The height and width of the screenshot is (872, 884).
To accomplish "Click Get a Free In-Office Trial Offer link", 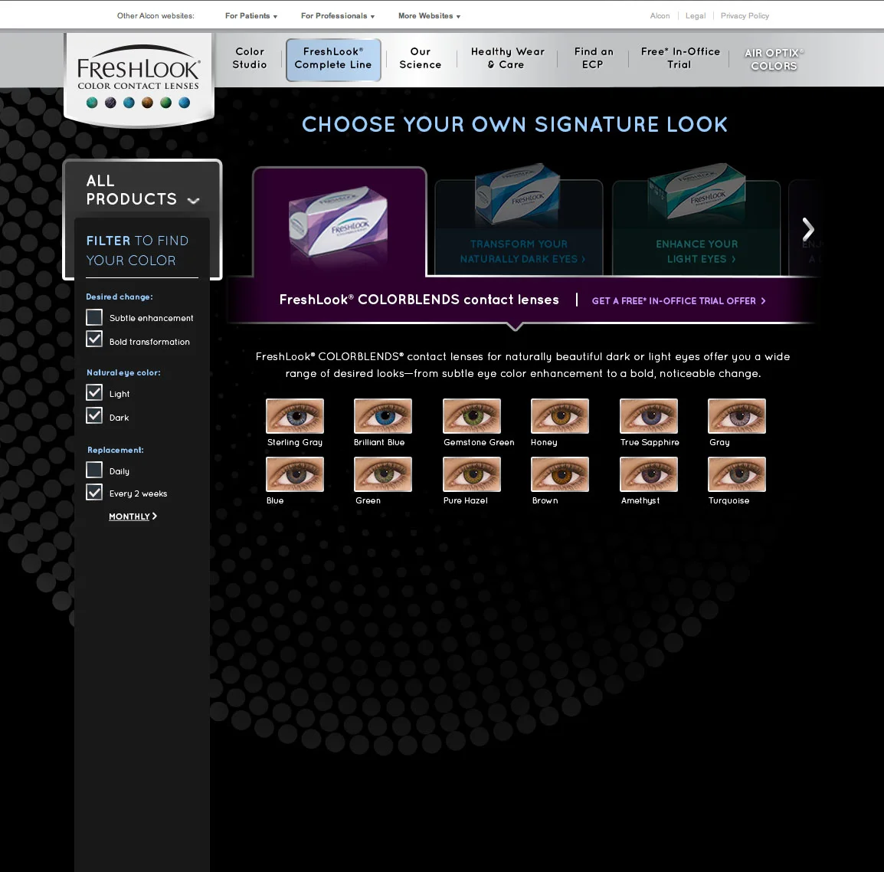I will point(679,300).
